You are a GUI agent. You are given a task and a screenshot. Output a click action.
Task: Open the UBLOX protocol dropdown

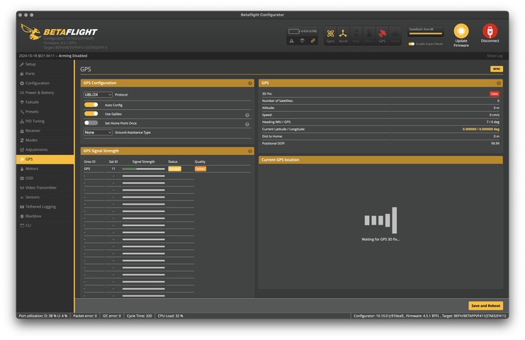point(98,94)
